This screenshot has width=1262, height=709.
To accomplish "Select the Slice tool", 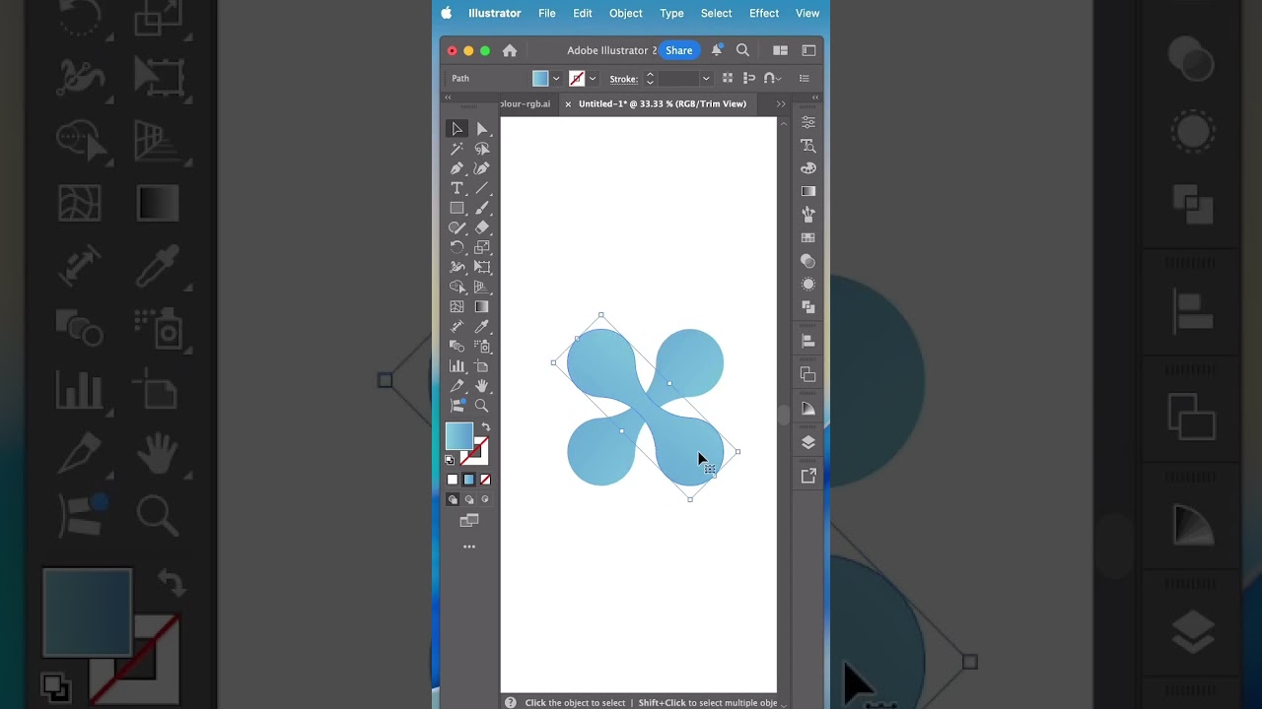I will [x=456, y=385].
